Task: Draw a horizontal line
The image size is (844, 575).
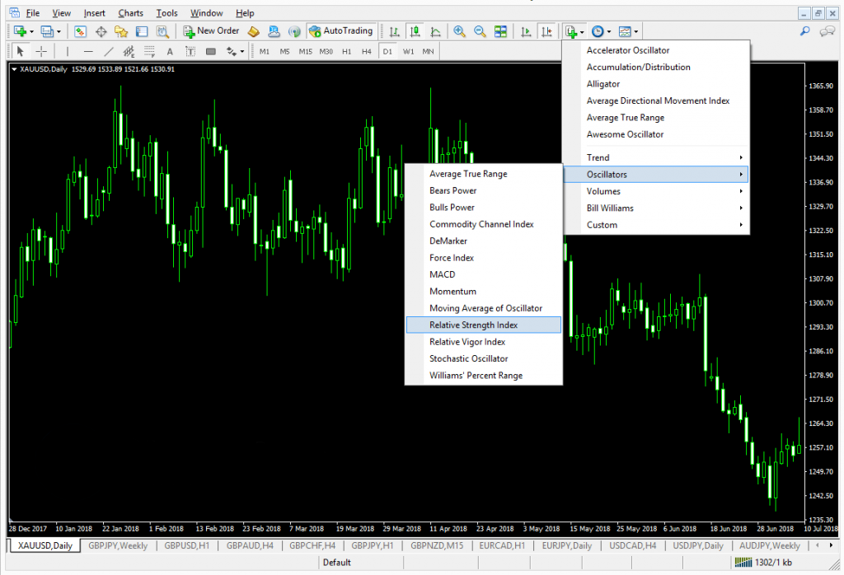Action: tap(88, 52)
